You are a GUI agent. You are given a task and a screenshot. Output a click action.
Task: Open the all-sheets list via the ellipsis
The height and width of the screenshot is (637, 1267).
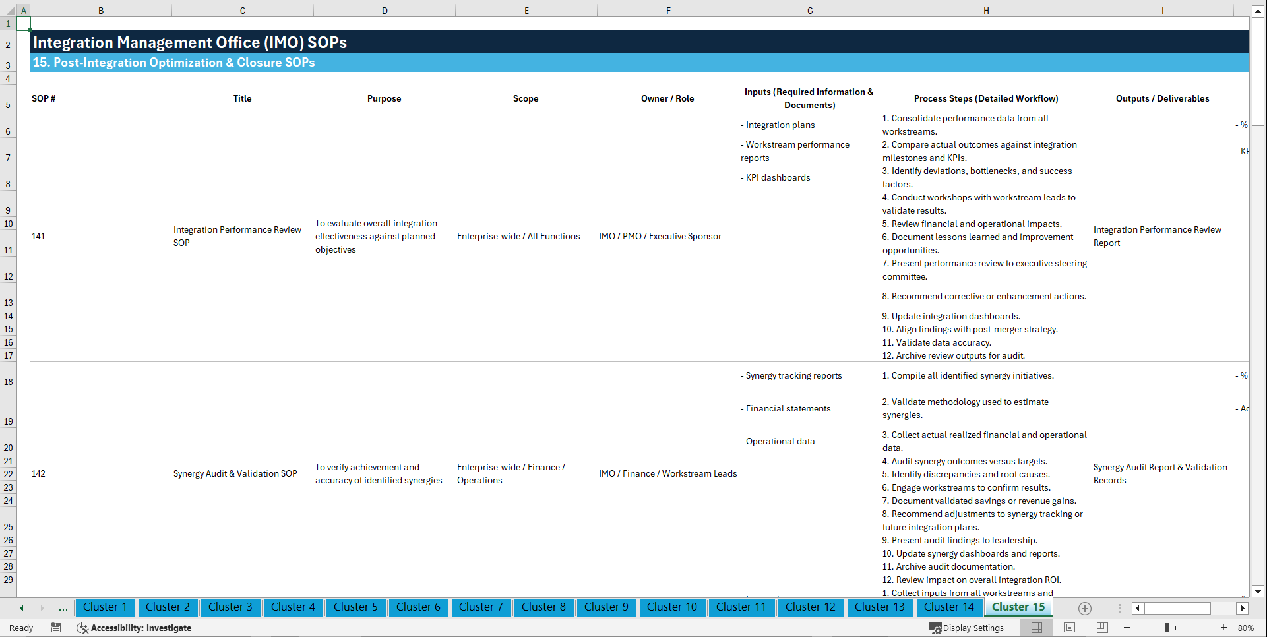[x=63, y=608]
